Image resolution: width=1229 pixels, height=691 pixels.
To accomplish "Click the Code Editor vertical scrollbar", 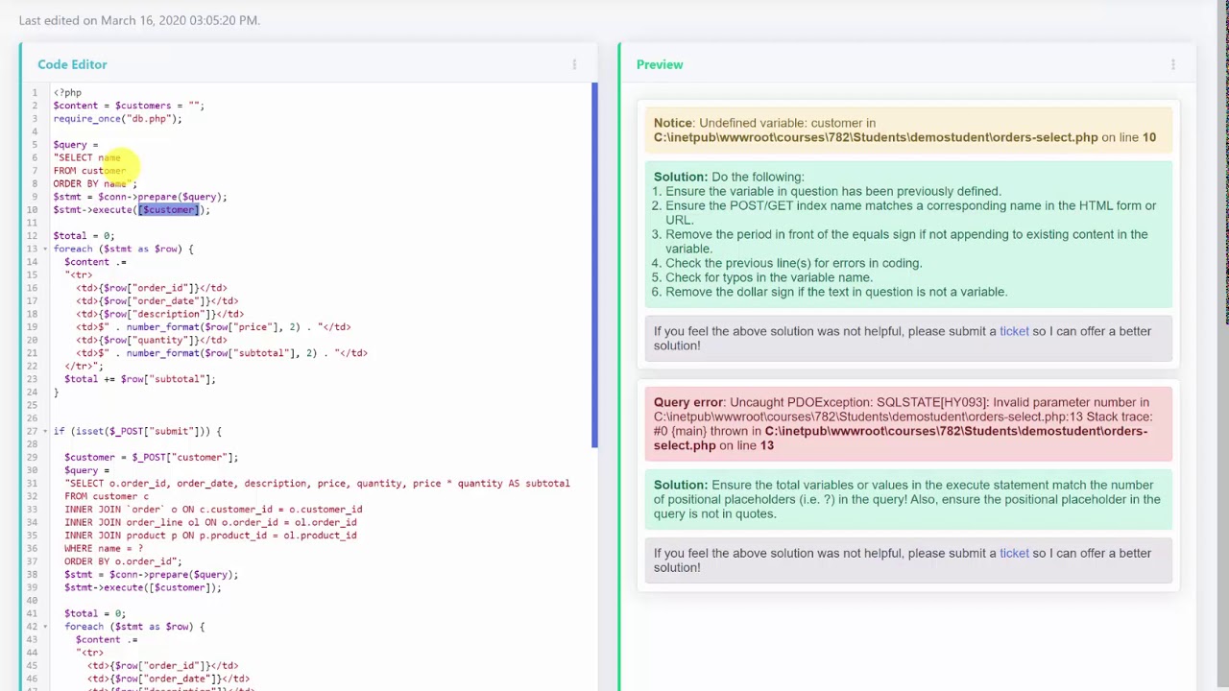I will pyautogui.click(x=594, y=265).
